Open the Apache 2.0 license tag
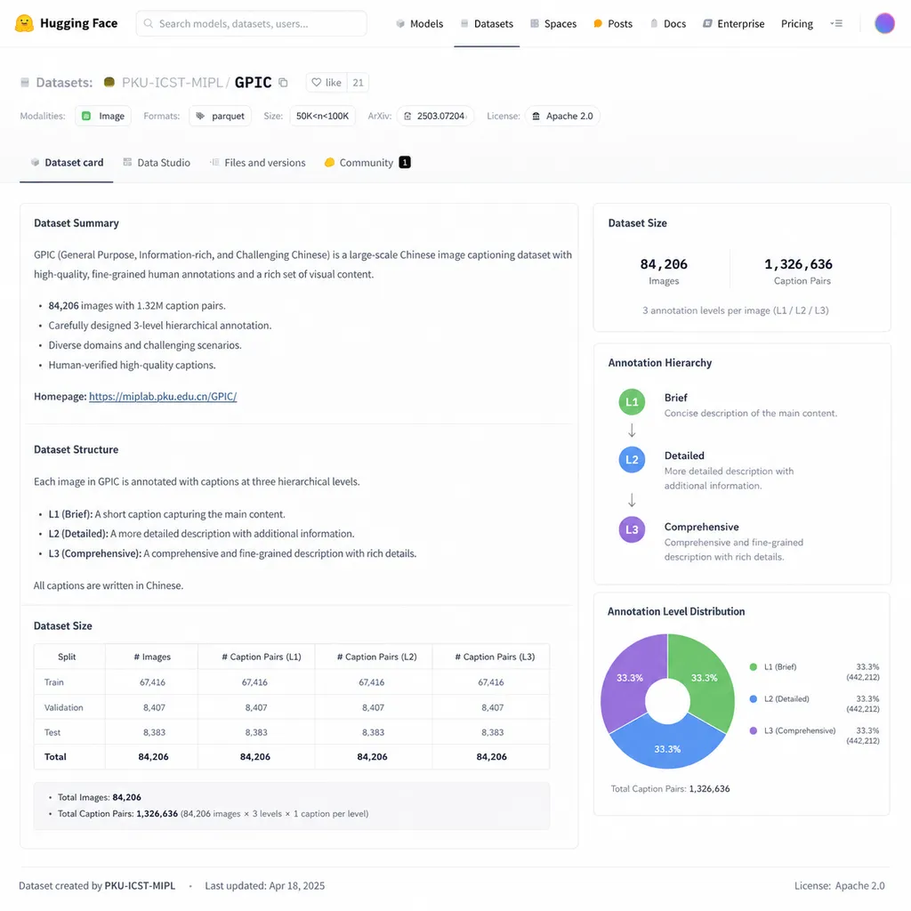Image resolution: width=911 pixels, height=911 pixels. pos(562,117)
